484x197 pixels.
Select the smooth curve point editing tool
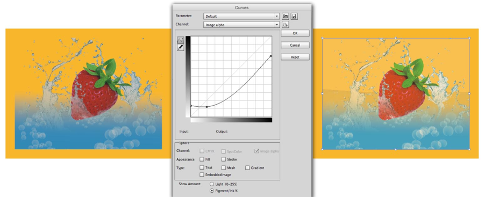(180, 40)
